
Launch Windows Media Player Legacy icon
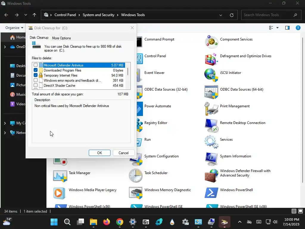59,193
